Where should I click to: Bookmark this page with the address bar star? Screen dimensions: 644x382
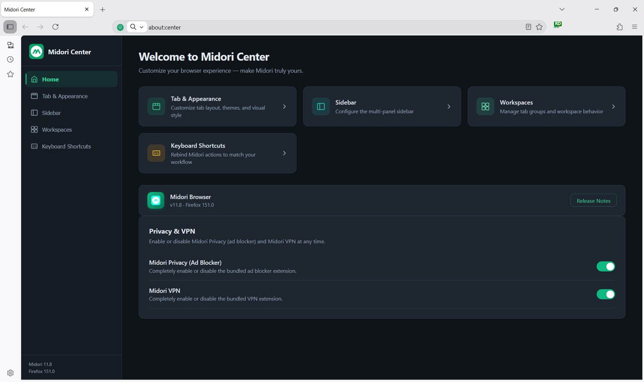pos(539,27)
